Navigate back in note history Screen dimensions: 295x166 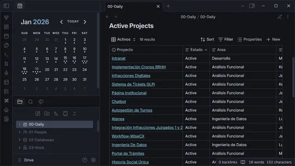click(x=107, y=17)
